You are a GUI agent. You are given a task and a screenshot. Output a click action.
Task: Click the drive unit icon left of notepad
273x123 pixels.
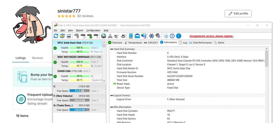click(123, 36)
